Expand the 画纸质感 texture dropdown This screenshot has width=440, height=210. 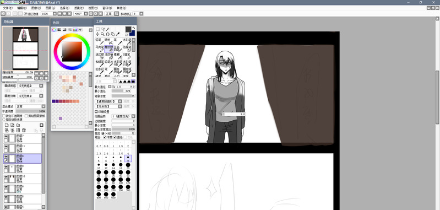pyautogui.click(x=30, y=85)
